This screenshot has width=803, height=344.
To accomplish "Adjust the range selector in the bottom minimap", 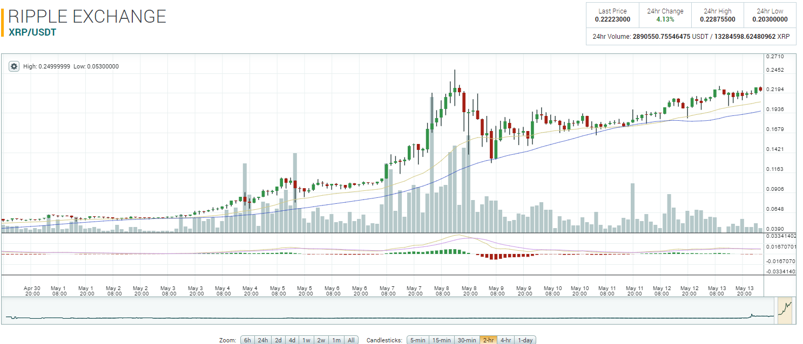I will click(x=786, y=309).
